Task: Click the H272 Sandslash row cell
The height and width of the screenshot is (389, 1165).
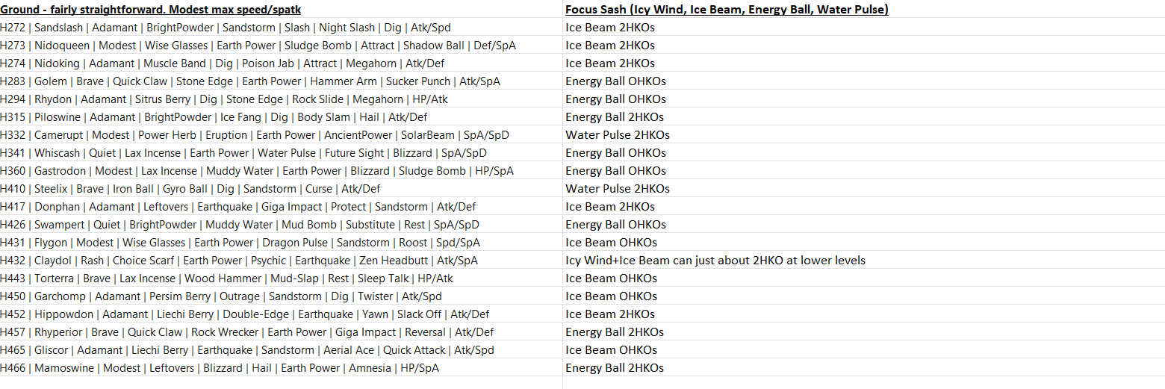Action: click(x=282, y=27)
